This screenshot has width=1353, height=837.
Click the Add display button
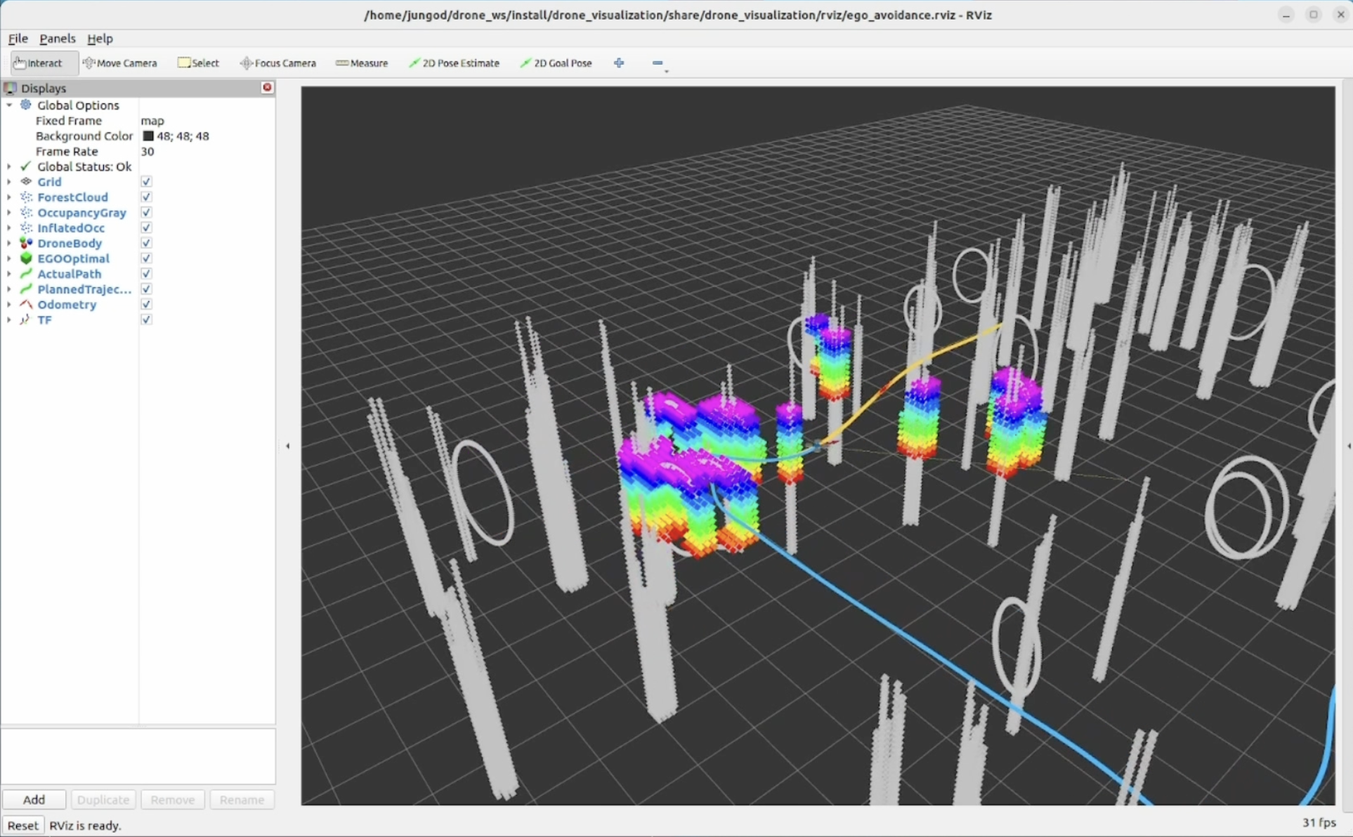tap(34, 800)
